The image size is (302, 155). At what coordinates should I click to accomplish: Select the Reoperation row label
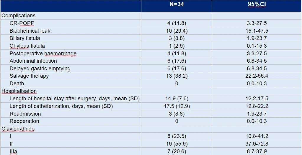tap(24, 121)
